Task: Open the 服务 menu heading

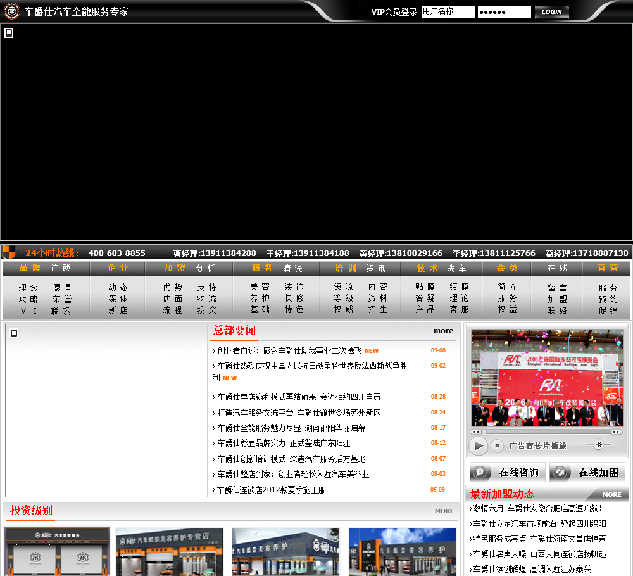Action: (262, 268)
